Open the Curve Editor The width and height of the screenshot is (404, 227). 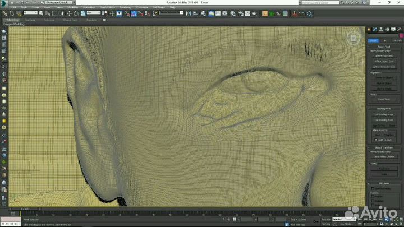(x=218, y=13)
